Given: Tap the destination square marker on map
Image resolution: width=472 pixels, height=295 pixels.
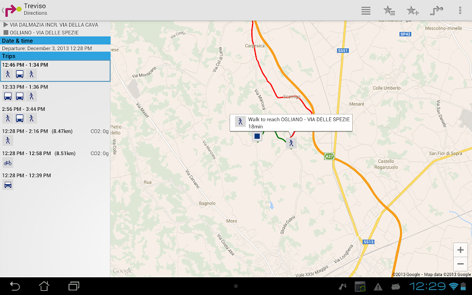Looking at the screenshot, I should click(257, 136).
